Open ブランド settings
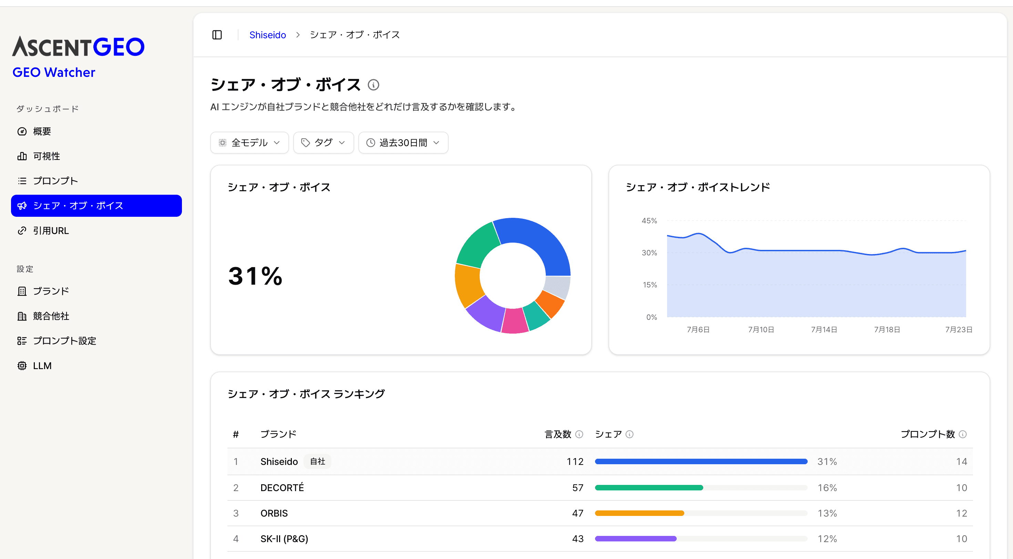This screenshot has width=1013, height=559. pyautogui.click(x=96, y=291)
